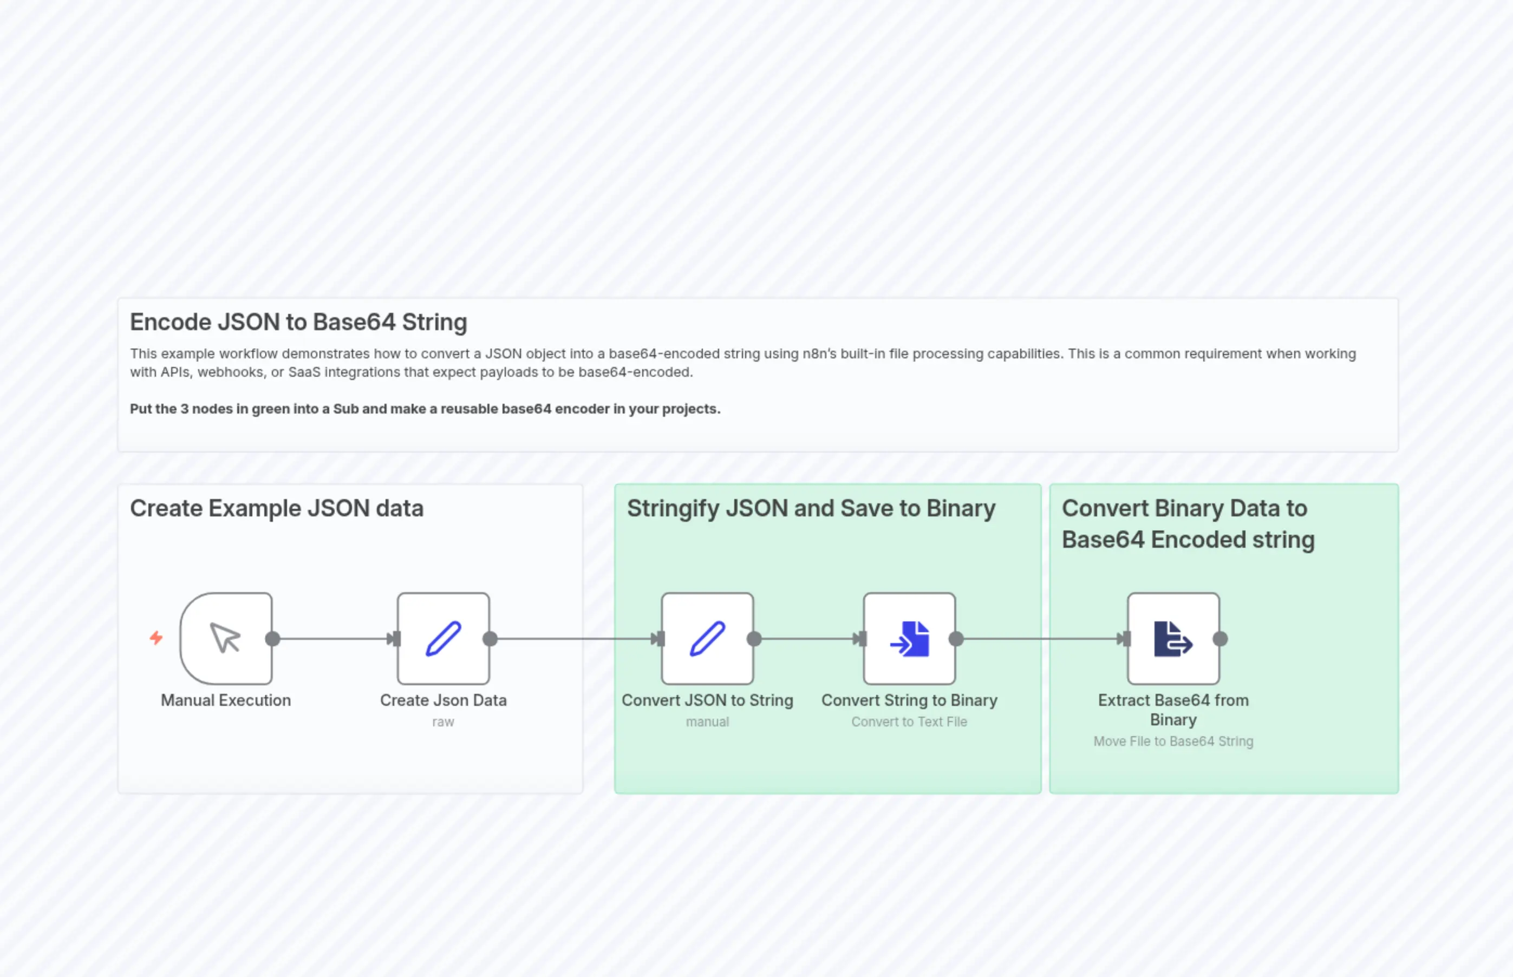Click the file conversion icon on Convert String to Binary

[x=908, y=638]
